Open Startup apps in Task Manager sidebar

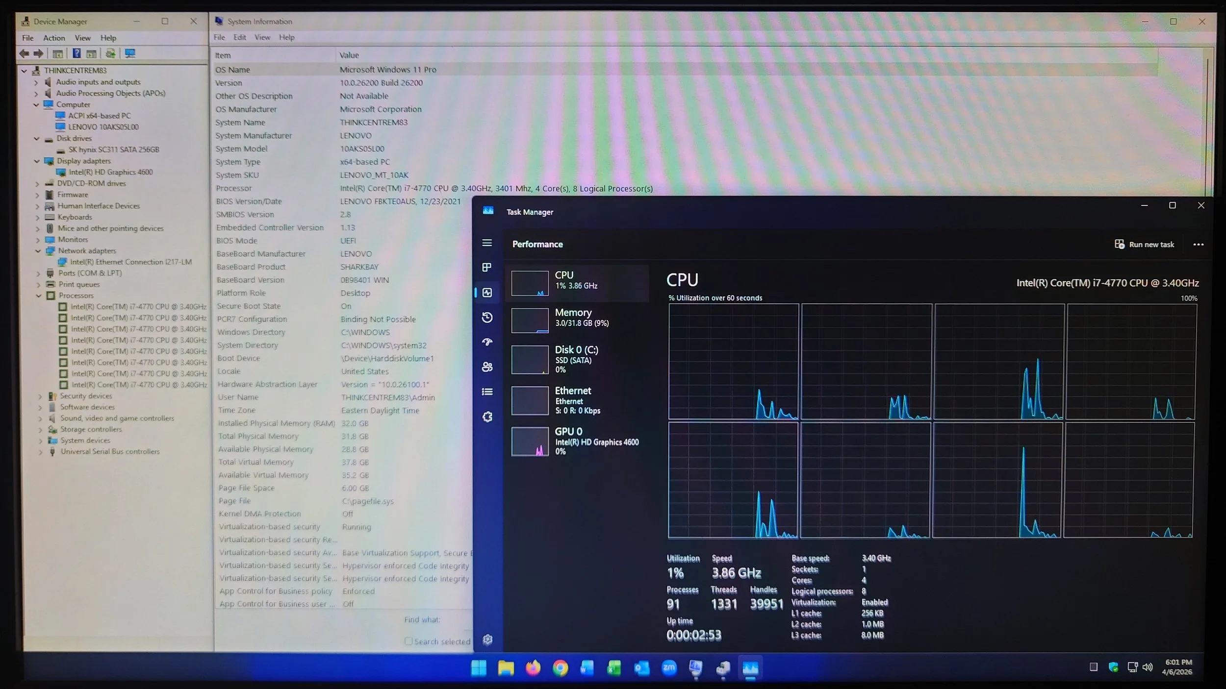pos(487,342)
